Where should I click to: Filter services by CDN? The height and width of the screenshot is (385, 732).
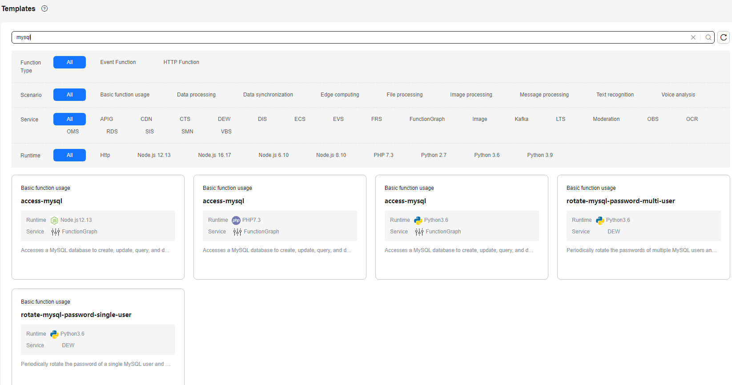146,119
